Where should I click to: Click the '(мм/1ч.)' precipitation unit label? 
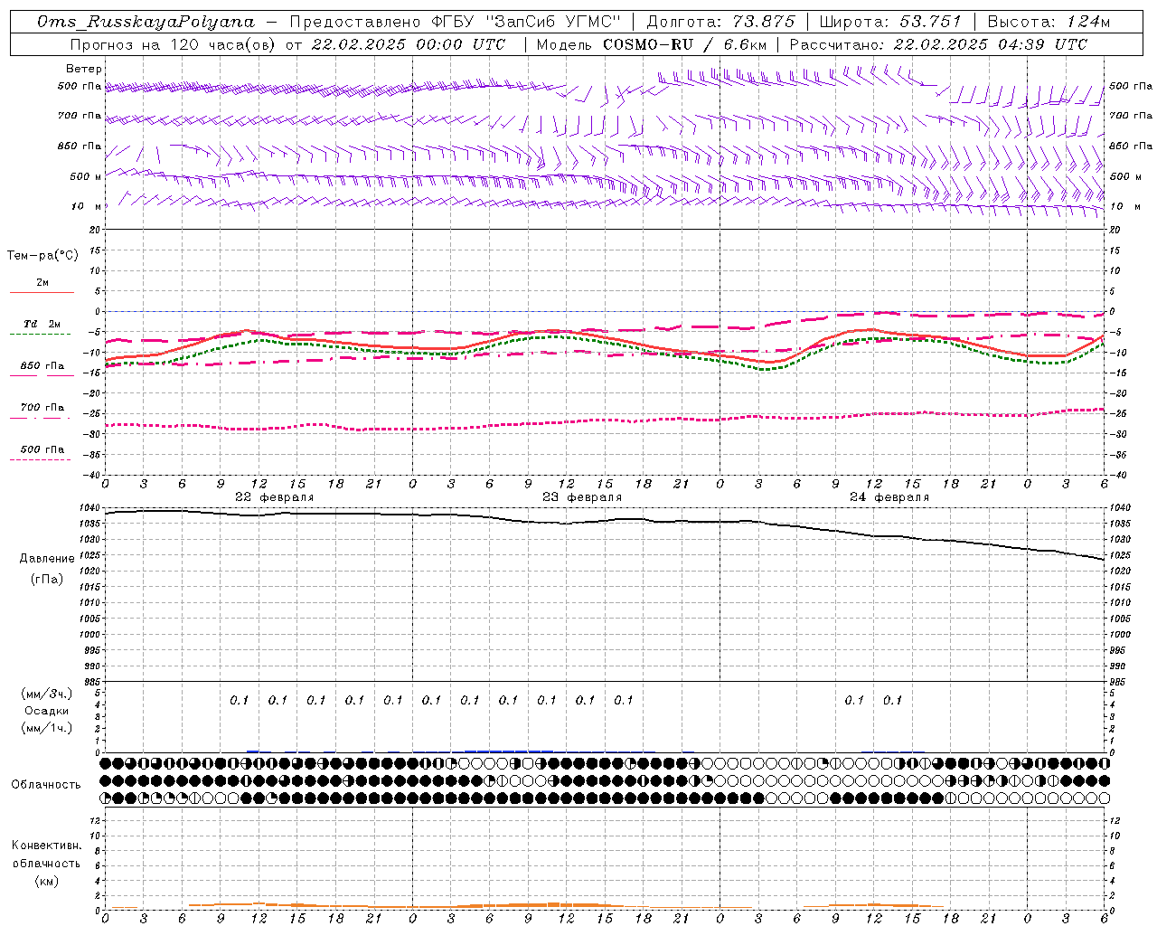tap(47, 728)
